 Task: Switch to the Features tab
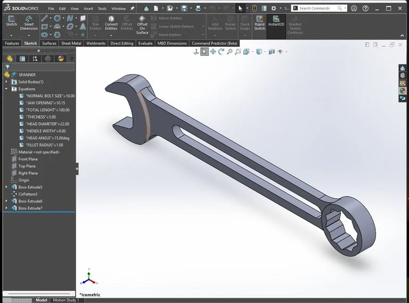click(x=12, y=43)
